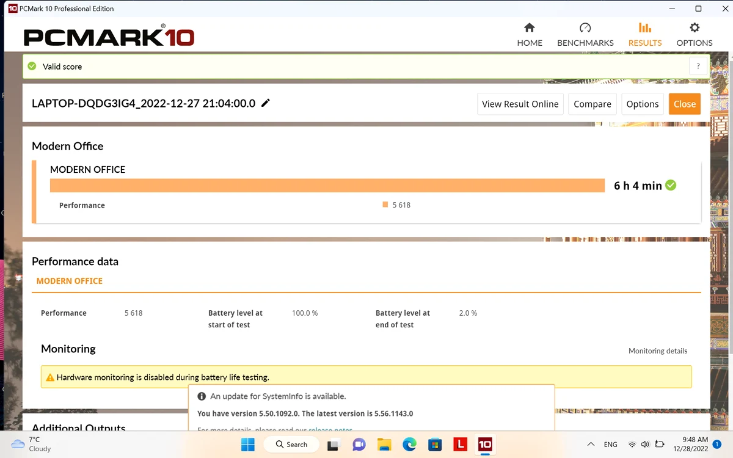733x458 pixels.
Task: Open the release notes link
Action: 330,430
